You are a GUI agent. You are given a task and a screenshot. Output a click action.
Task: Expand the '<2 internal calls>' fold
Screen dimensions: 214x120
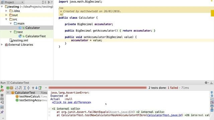click(150, 112)
